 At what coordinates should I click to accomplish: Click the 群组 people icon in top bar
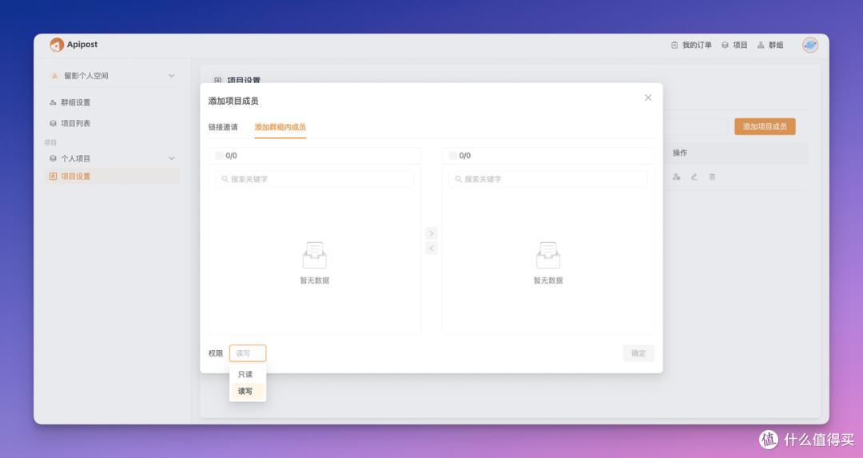point(761,45)
